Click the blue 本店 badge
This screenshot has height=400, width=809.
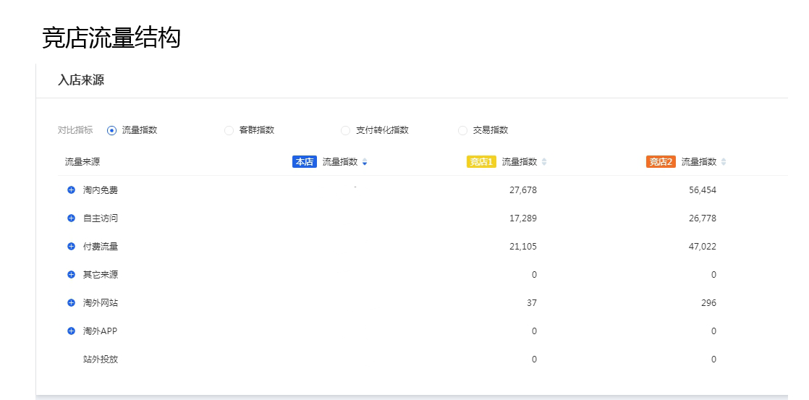point(305,162)
